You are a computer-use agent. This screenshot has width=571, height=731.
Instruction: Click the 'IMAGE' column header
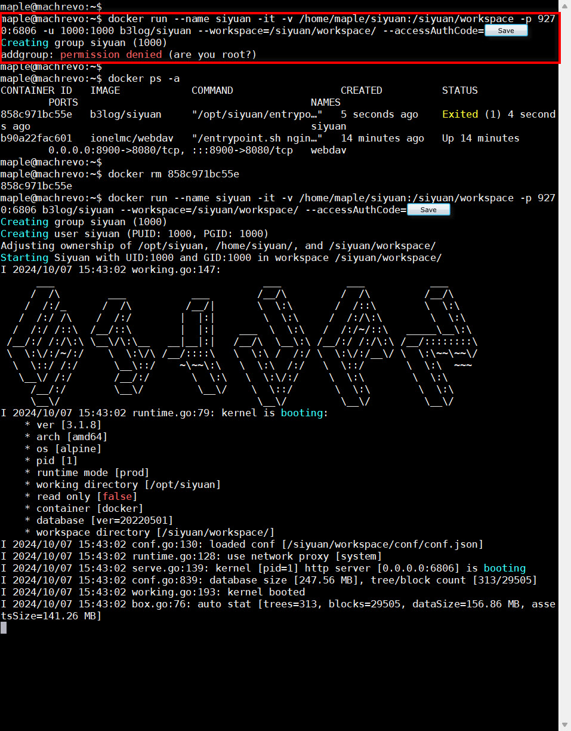[105, 90]
